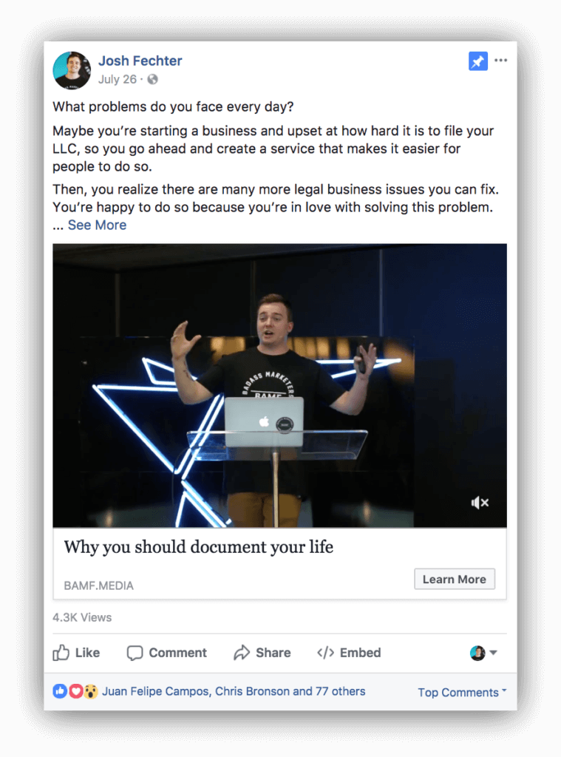Open the July 26 post timestamp
Viewport: 561px width, 757px height.
[118, 79]
